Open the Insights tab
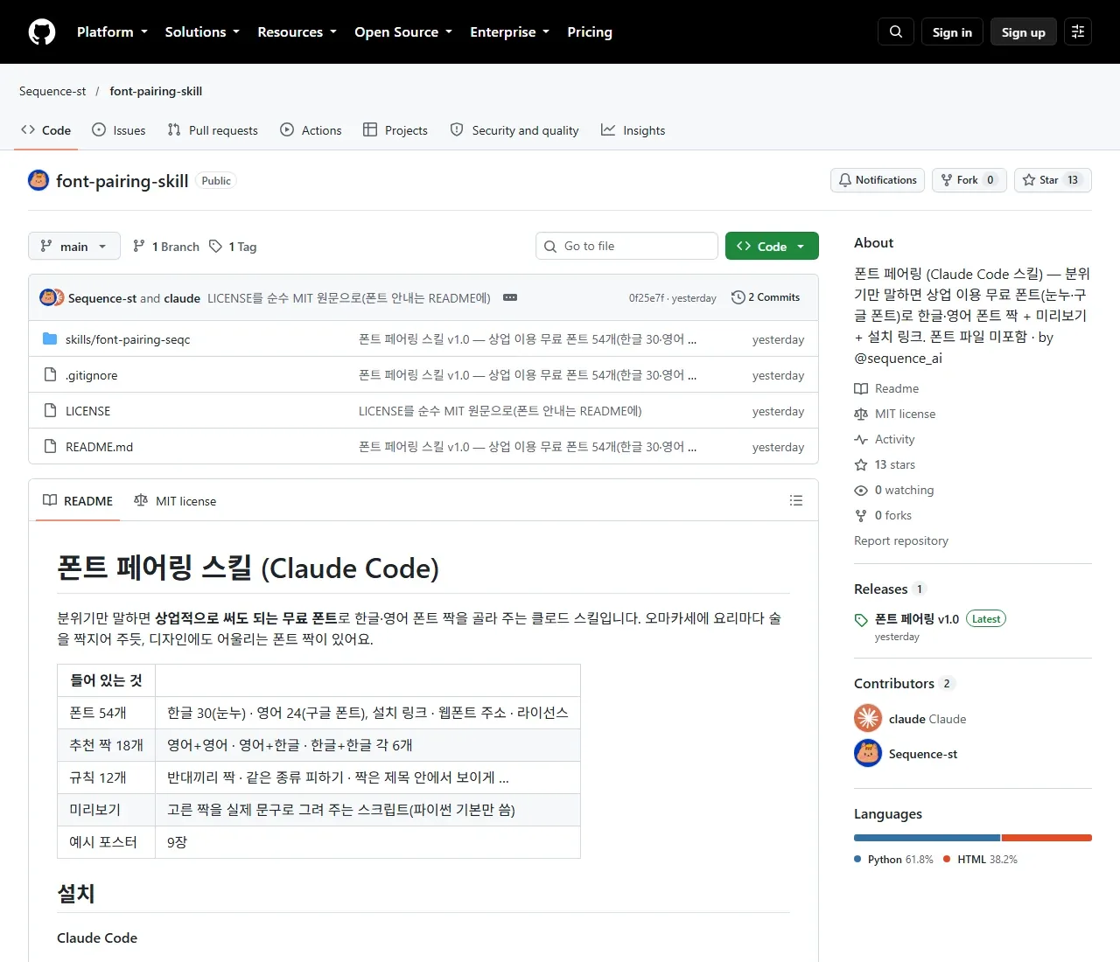 click(633, 130)
